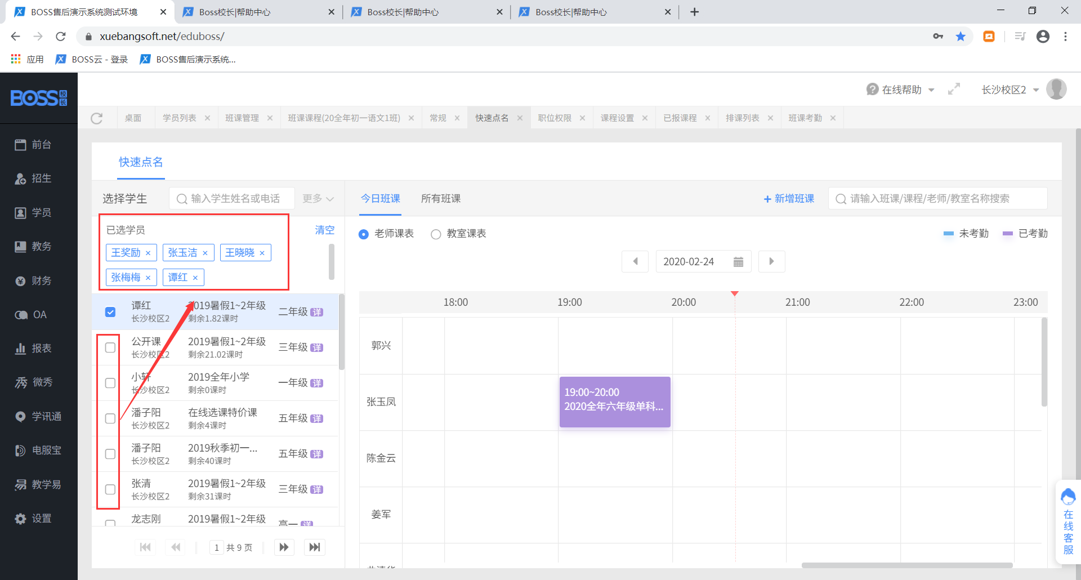The height and width of the screenshot is (580, 1081).
Task: Check the 张清 student checkbox
Action: click(x=110, y=489)
